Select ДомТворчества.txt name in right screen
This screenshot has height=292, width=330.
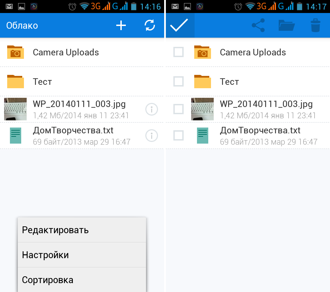(x=260, y=130)
